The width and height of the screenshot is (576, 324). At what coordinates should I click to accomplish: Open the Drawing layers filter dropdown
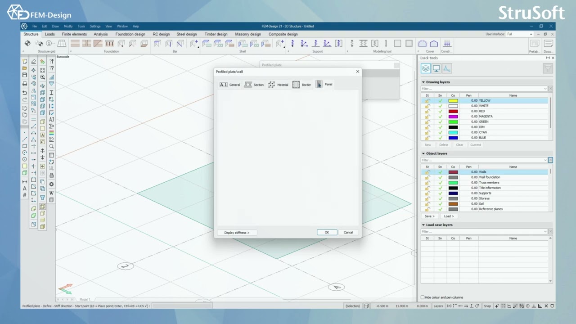tap(546, 89)
